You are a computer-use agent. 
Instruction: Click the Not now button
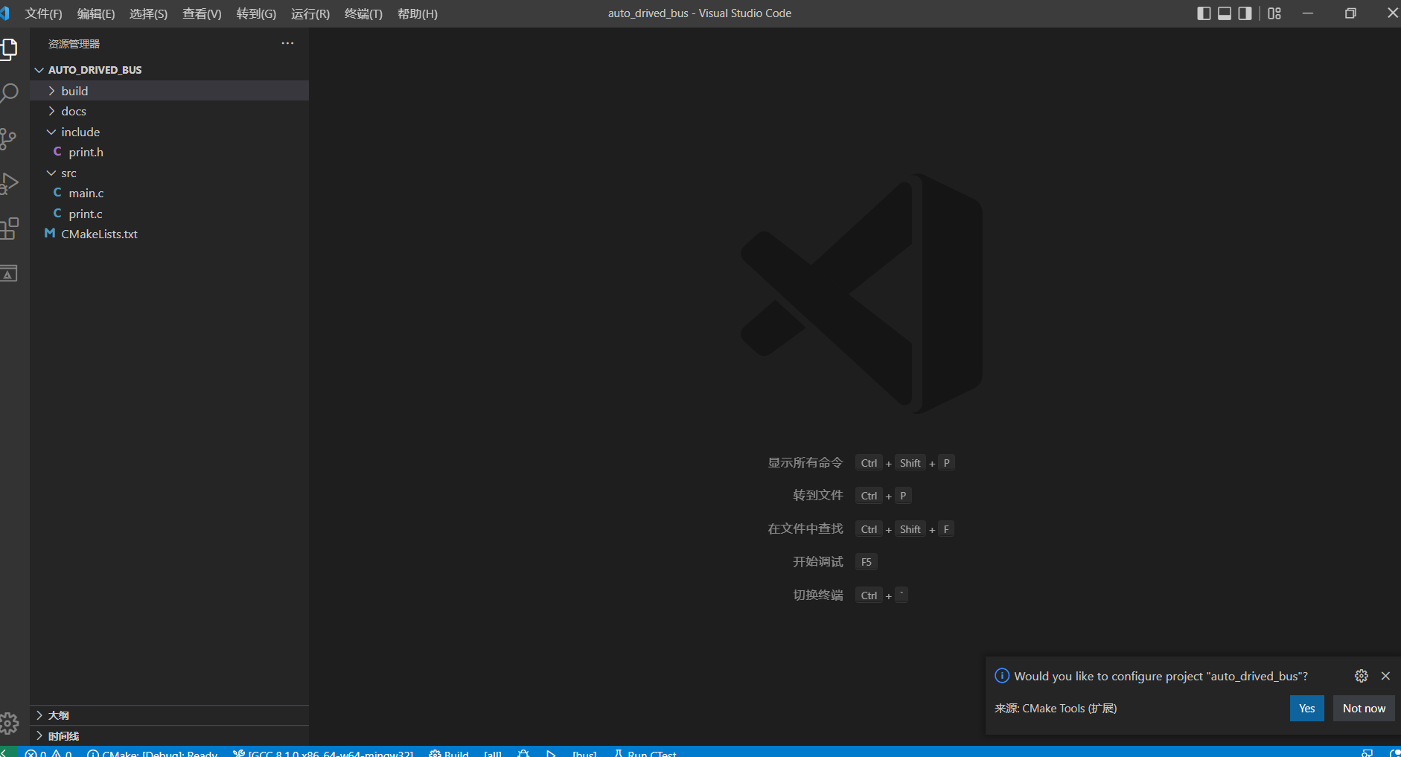(1364, 709)
